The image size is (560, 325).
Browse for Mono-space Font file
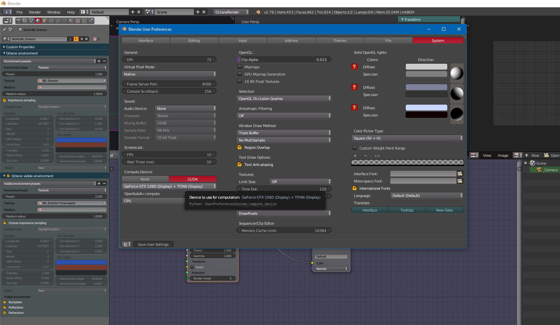point(460,181)
